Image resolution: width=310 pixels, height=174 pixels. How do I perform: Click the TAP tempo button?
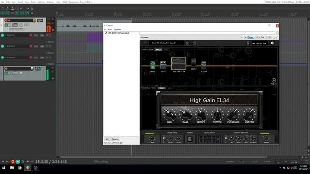pos(265,43)
